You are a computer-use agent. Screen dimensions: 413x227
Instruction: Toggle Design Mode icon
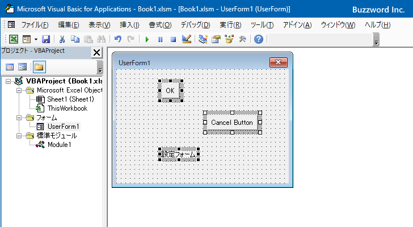[x=187, y=39]
